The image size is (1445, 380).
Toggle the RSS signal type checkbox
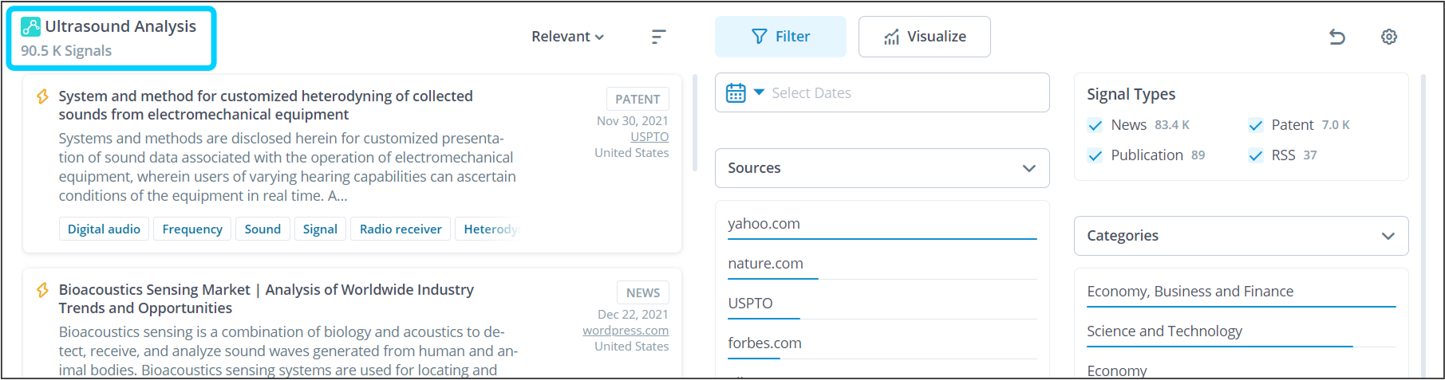(x=1256, y=155)
